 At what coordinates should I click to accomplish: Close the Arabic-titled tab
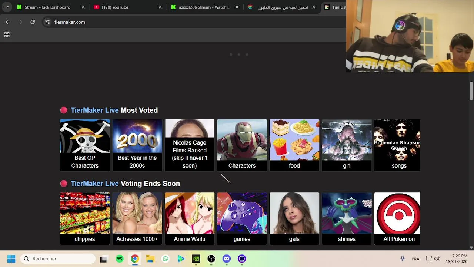tap(314, 7)
